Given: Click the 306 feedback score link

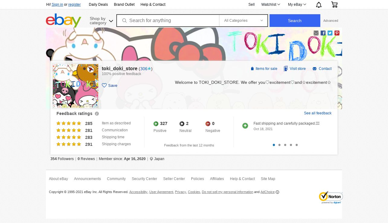Looking at the screenshot, I should tap(144, 69).
